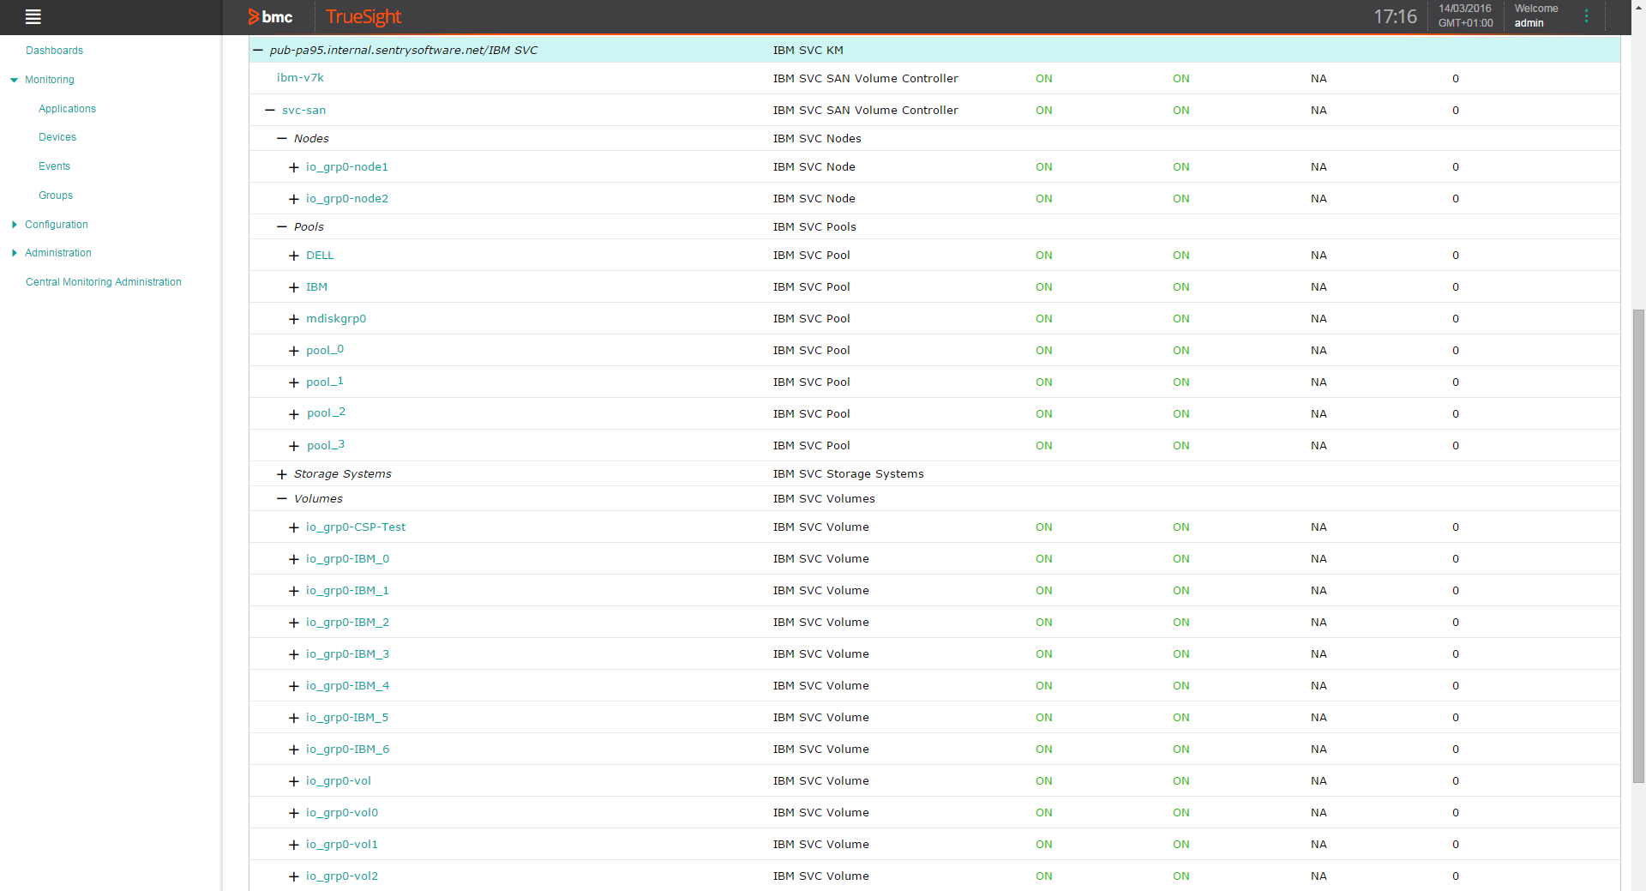Expand the Configuration menu arrow
This screenshot has height=891, width=1646.
[14, 225]
